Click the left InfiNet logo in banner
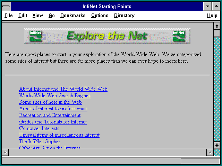Screen dimensions: 222x166 (x=35, y=36)
